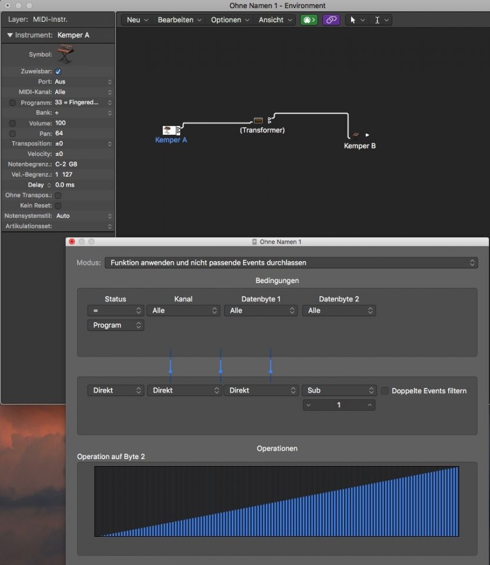490x565 pixels.
Task: Enable Doppelte Events filtern checkbox
Action: [385, 391]
